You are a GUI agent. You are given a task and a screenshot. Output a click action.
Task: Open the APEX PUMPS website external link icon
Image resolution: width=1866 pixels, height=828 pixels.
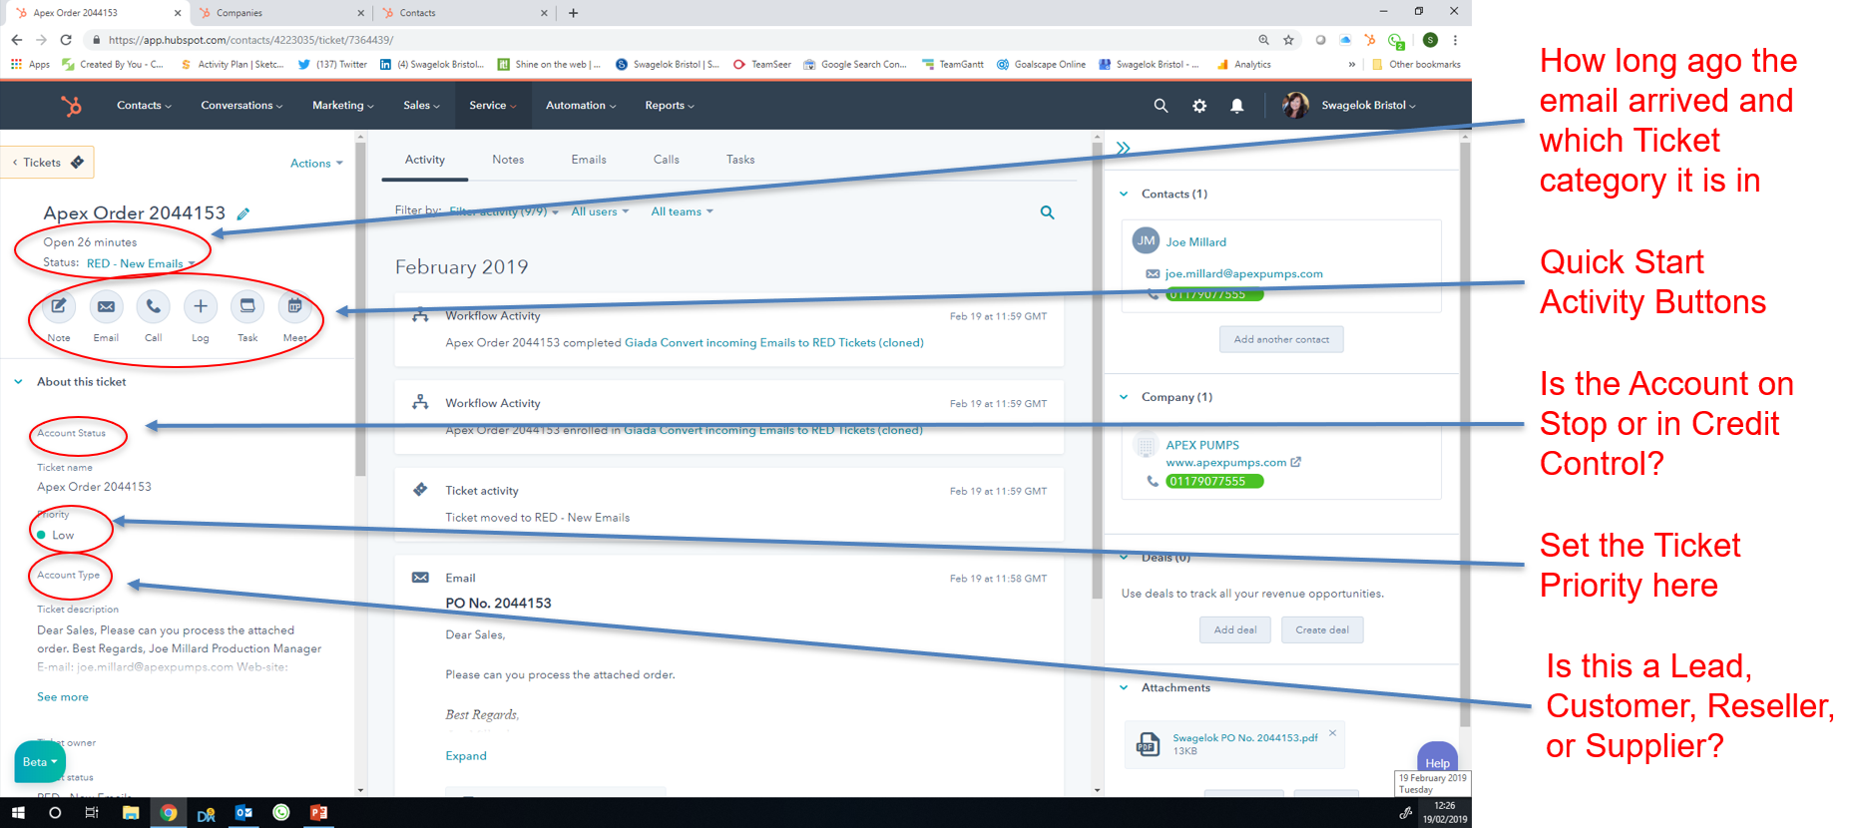tap(1296, 462)
